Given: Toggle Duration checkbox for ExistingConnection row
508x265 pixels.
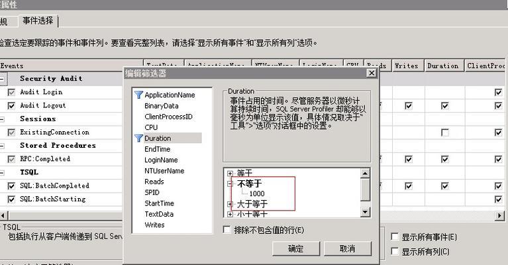Looking at the screenshot, I should 445,132.
